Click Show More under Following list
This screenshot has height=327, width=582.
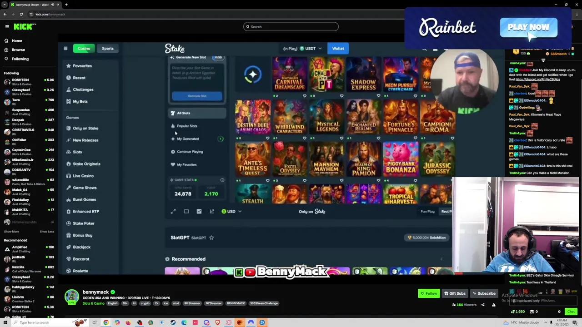pos(11,232)
